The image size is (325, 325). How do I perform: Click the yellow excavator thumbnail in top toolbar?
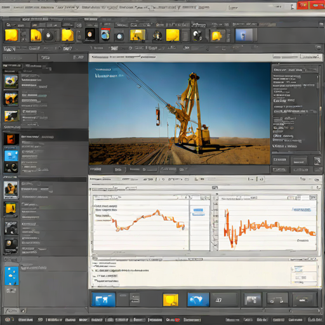[138, 35]
